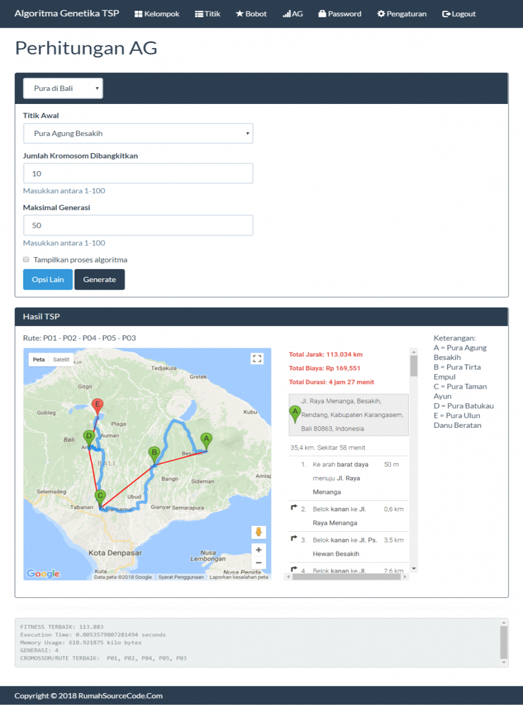Click the map fullscreen icon

(257, 358)
